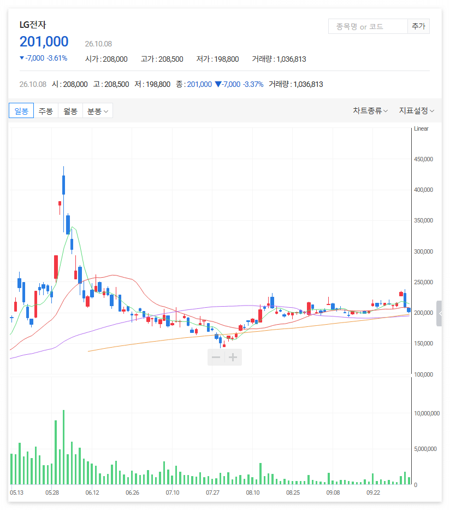
Task: Click the -3.37% change in detail row
Action: pos(253,85)
